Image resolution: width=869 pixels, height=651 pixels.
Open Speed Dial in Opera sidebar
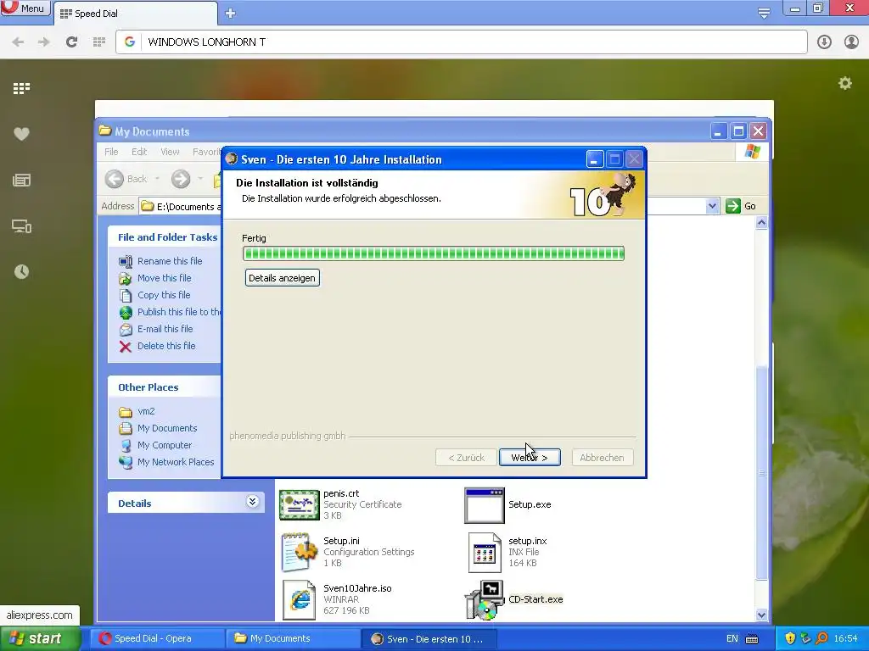coord(21,88)
